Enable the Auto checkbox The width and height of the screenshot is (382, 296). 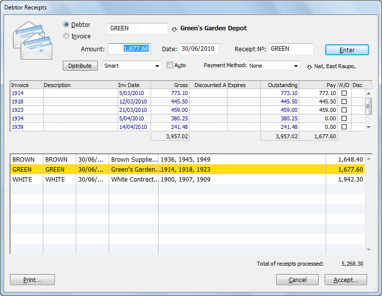170,65
